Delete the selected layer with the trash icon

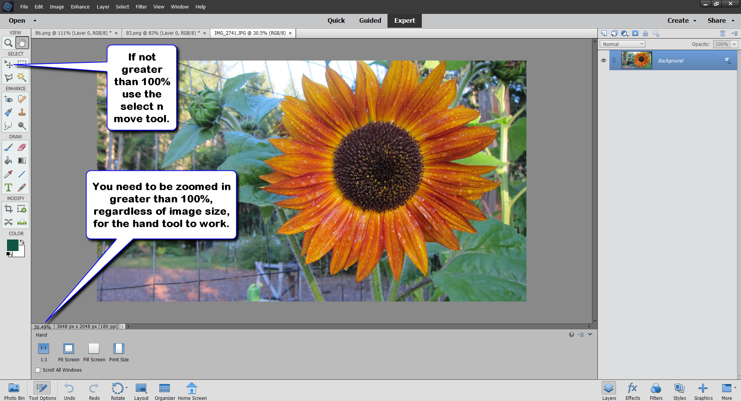pyautogui.click(x=723, y=34)
